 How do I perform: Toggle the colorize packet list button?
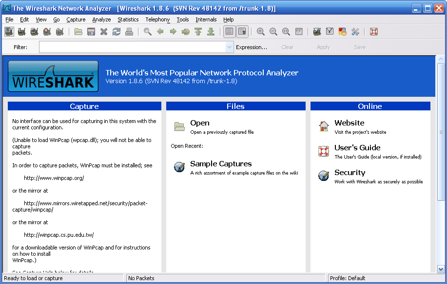(x=229, y=32)
